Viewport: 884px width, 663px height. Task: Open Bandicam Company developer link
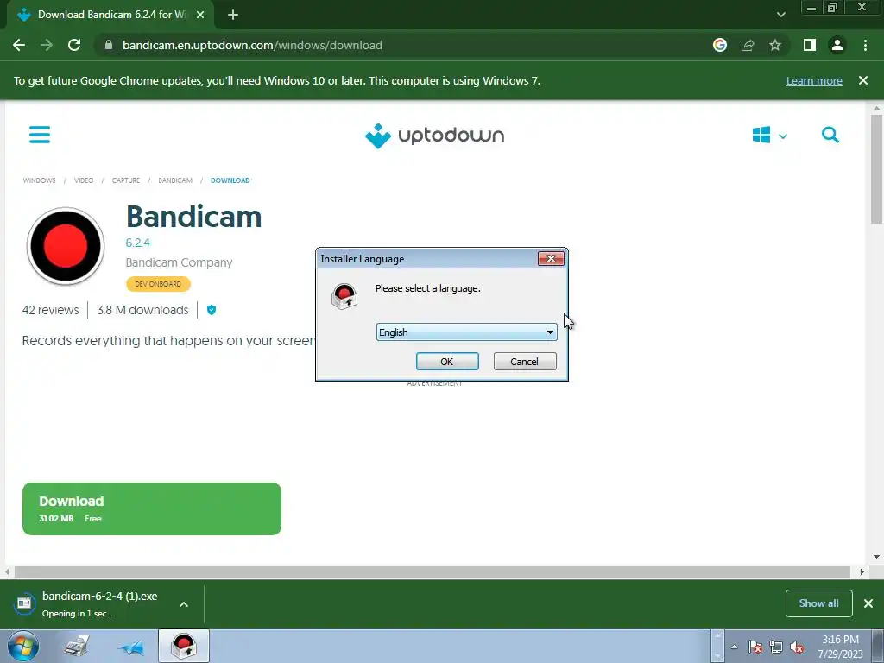click(179, 262)
